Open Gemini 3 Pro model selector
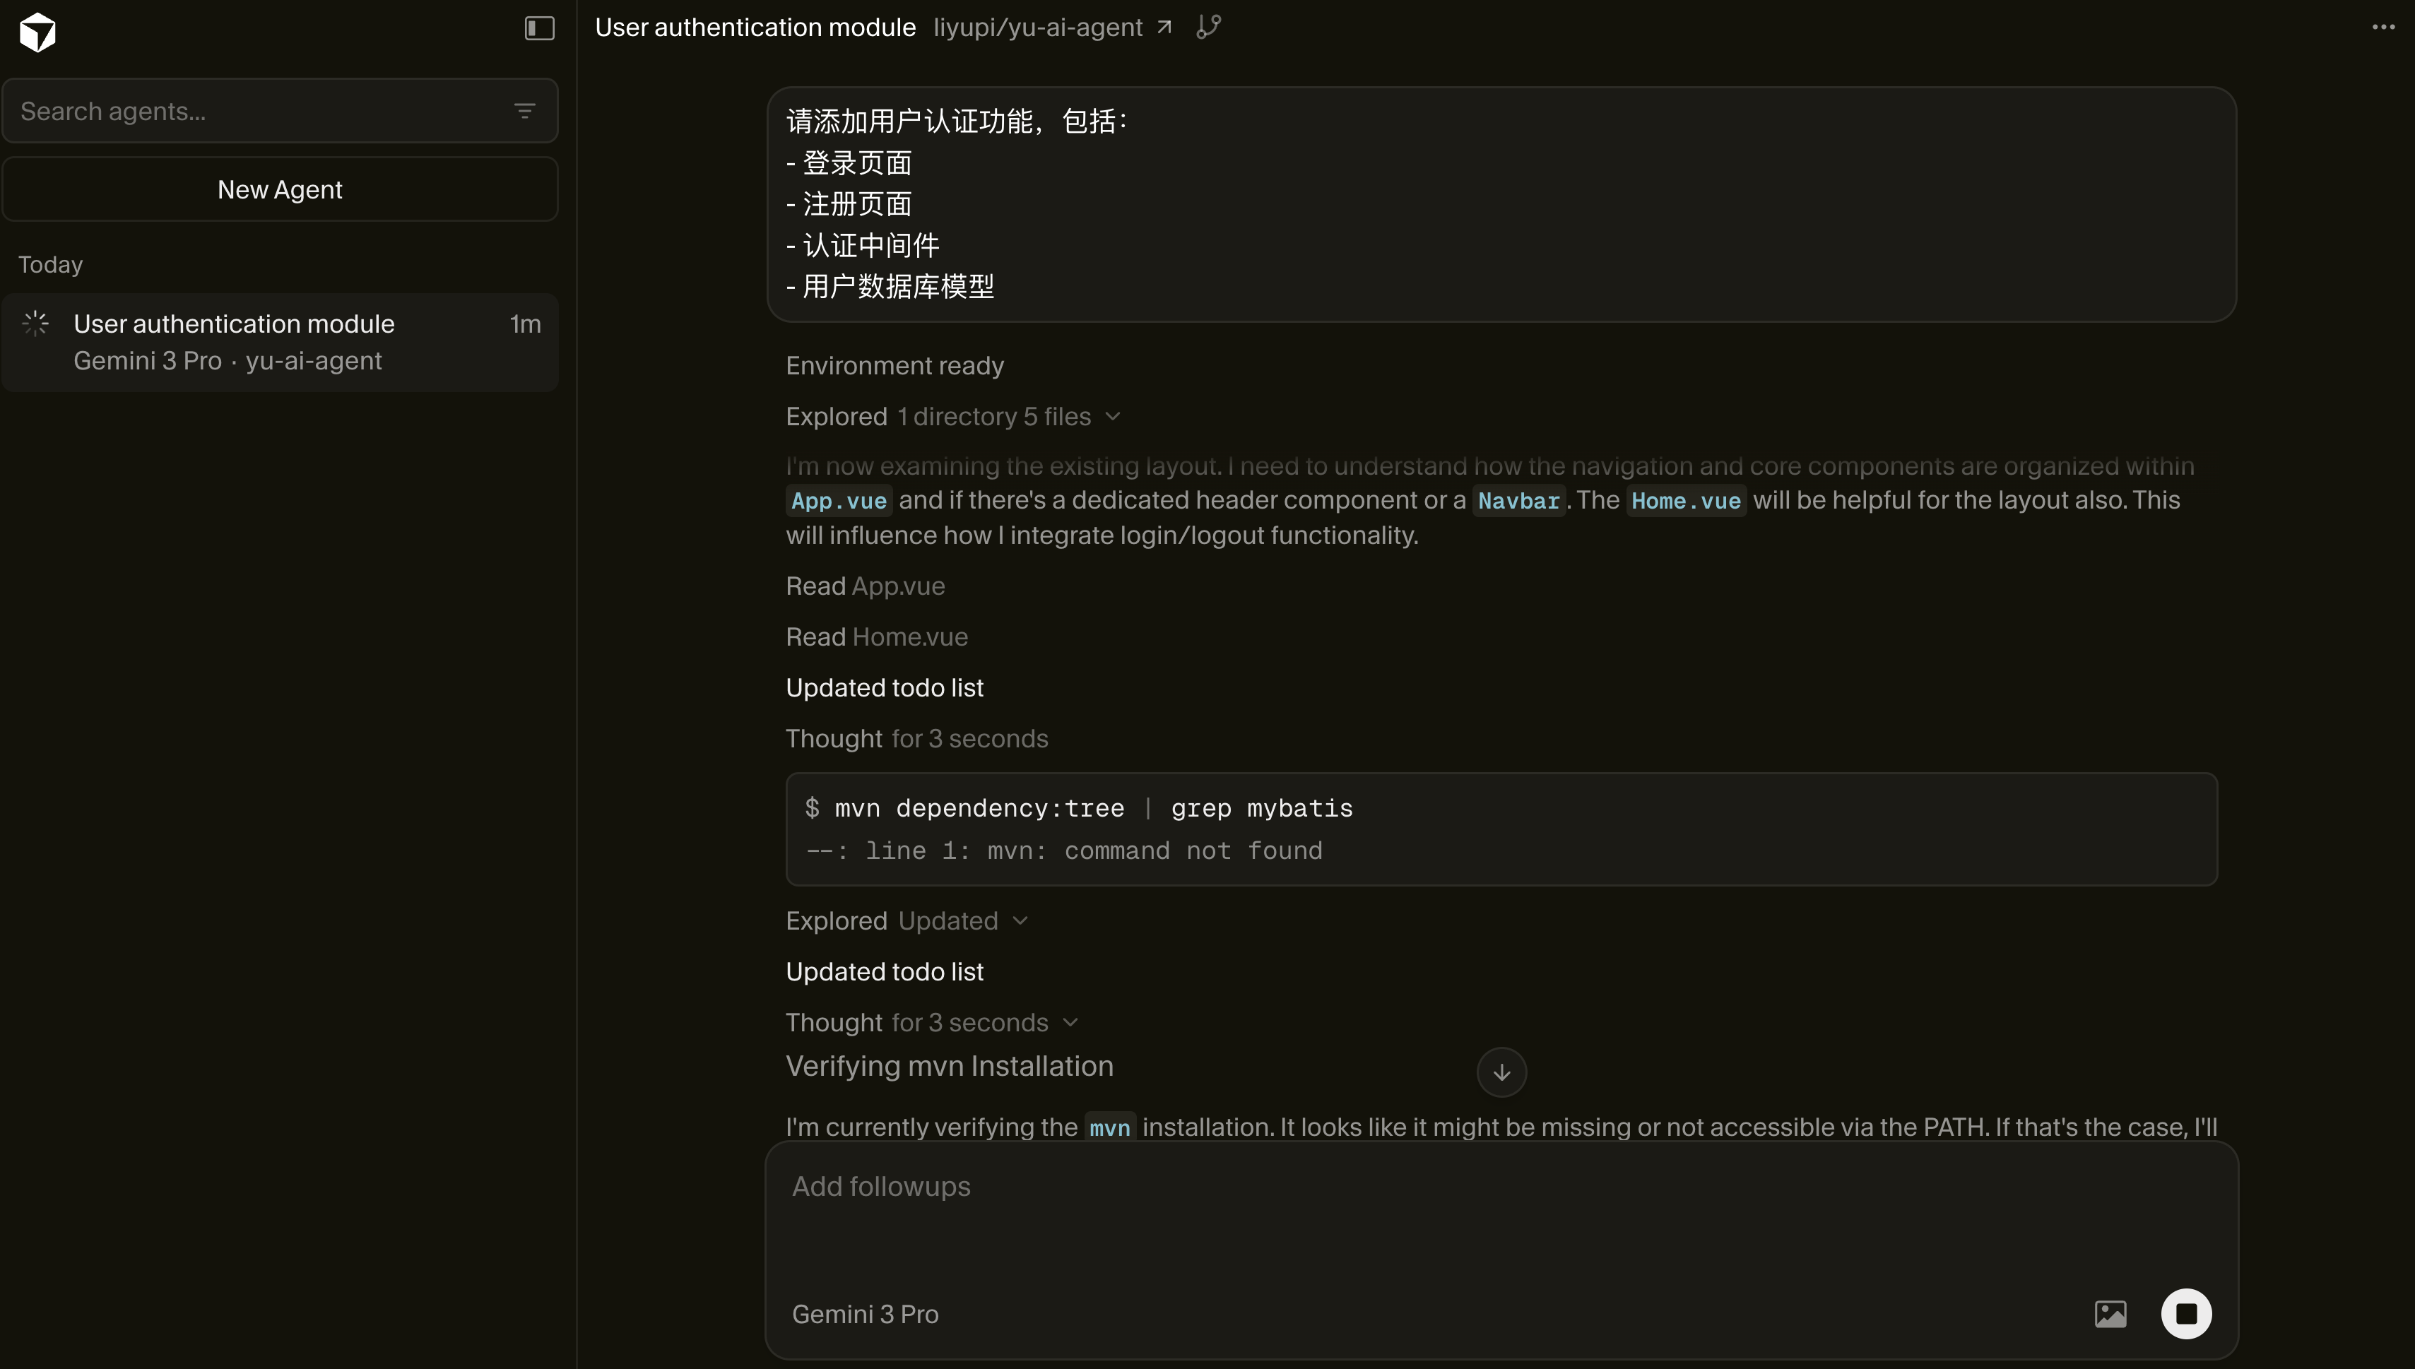The height and width of the screenshot is (1369, 2415). tap(864, 1313)
